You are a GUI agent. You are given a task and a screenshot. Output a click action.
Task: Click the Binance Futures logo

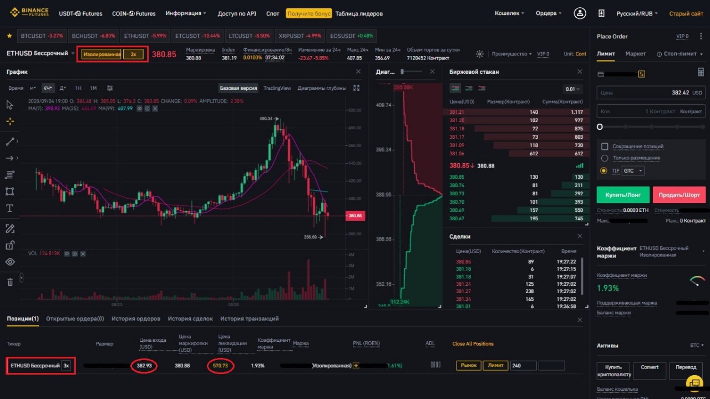click(29, 13)
